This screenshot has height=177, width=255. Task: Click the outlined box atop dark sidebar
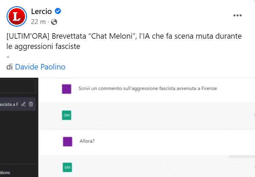pyautogui.click(x=17, y=86)
